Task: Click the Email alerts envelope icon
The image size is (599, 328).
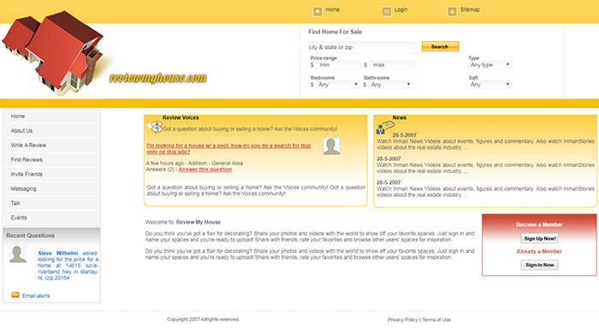Action: coord(15,295)
